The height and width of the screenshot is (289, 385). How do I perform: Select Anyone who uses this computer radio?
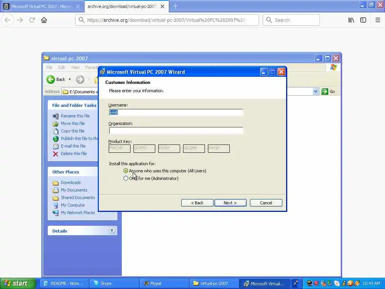(x=126, y=170)
